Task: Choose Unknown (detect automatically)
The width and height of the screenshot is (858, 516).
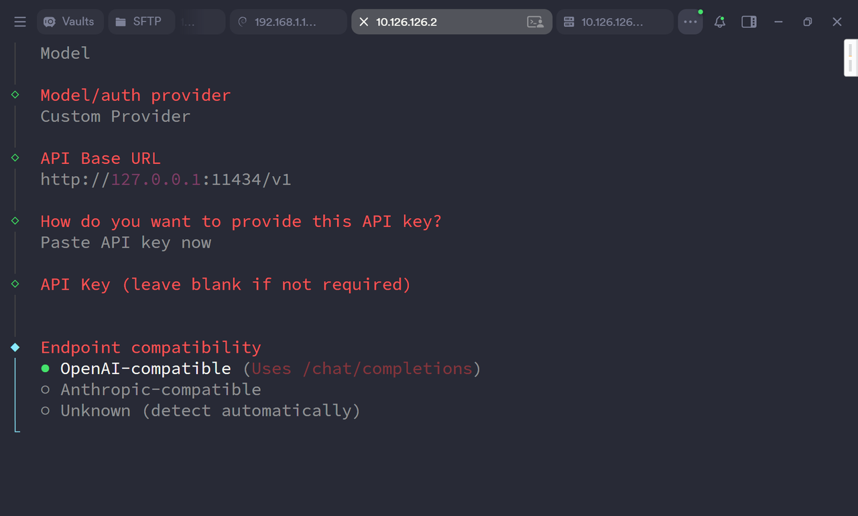Action: pyautogui.click(x=210, y=410)
